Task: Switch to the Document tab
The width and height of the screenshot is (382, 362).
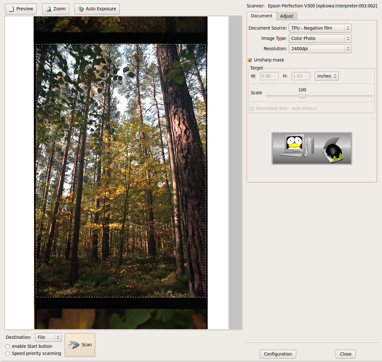Action: click(261, 16)
